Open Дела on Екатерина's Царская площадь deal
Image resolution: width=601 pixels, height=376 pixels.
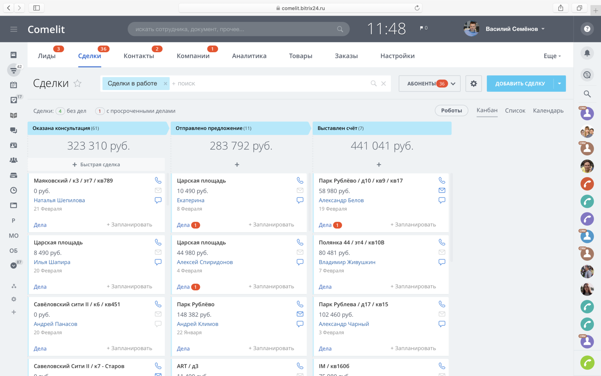pyautogui.click(x=183, y=225)
